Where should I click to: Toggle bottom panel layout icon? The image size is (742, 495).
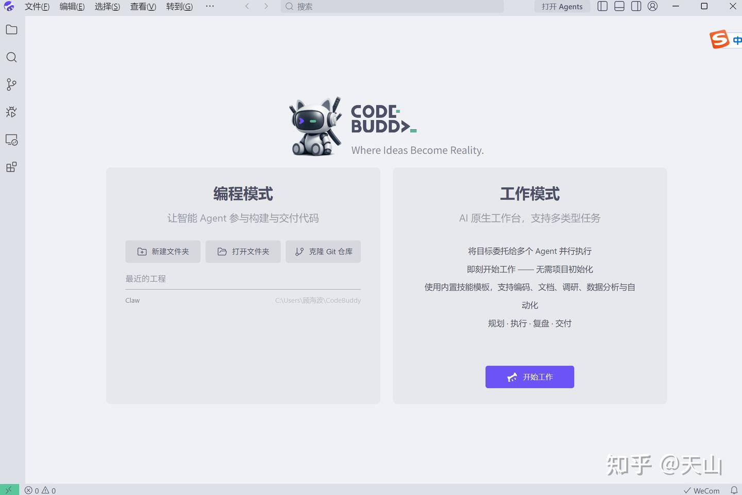click(x=619, y=6)
